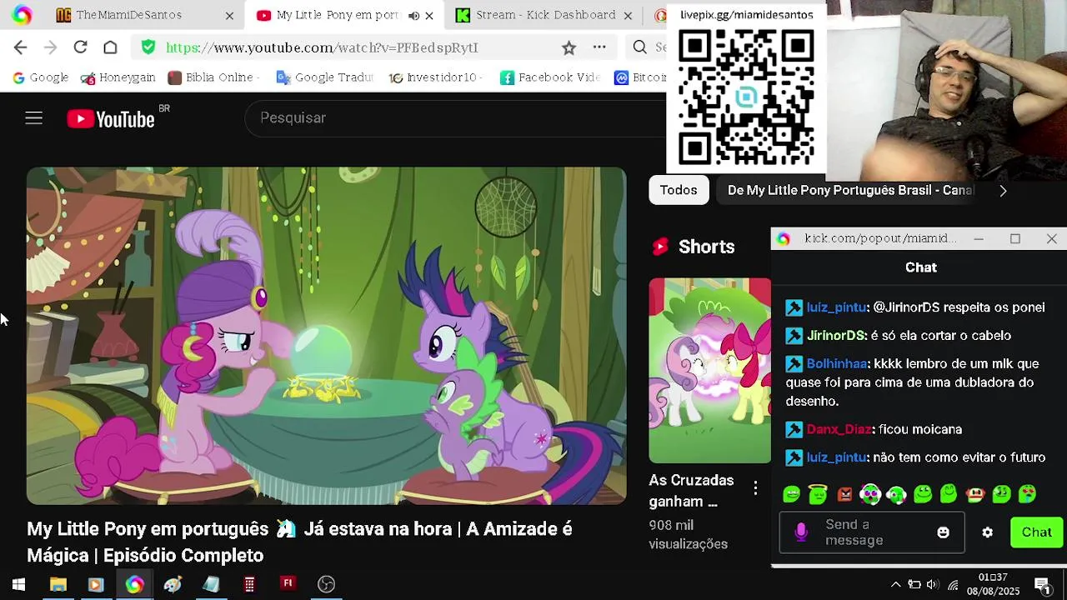Open the As Cruzadas ganham short title
The height and width of the screenshot is (600, 1067).
tap(691, 491)
